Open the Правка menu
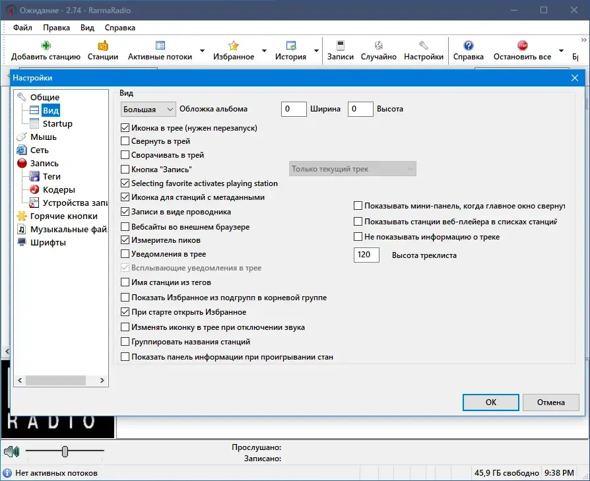 (56, 28)
